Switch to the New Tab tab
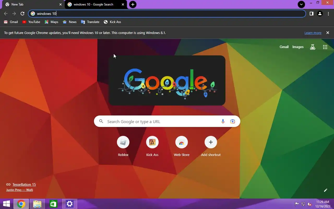This screenshot has height=209, width=334. (33, 4)
